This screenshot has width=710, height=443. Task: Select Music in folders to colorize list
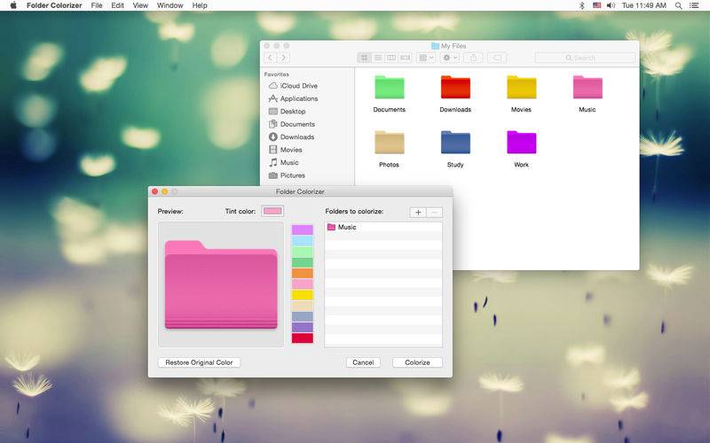383,227
